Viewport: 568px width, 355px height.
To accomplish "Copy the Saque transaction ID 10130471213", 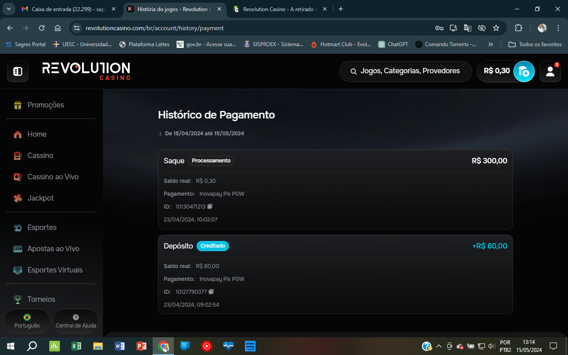I will click(x=210, y=206).
